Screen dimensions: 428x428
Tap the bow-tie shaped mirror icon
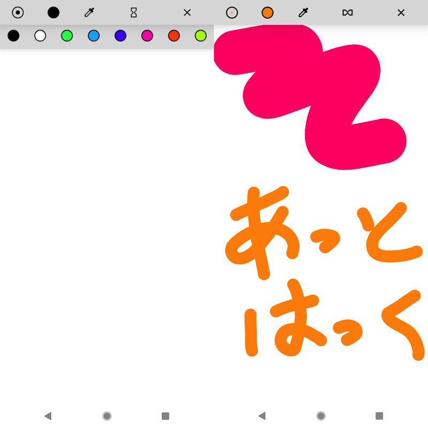[348, 13]
